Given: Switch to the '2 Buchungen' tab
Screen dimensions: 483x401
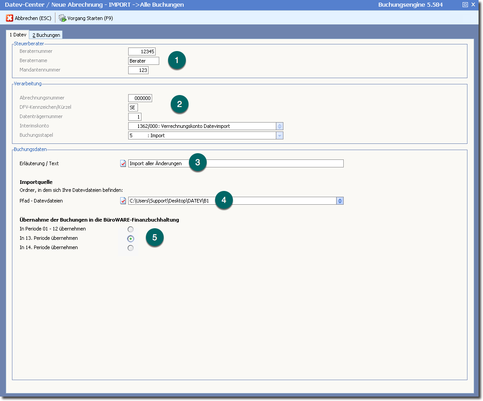Looking at the screenshot, I should point(46,35).
